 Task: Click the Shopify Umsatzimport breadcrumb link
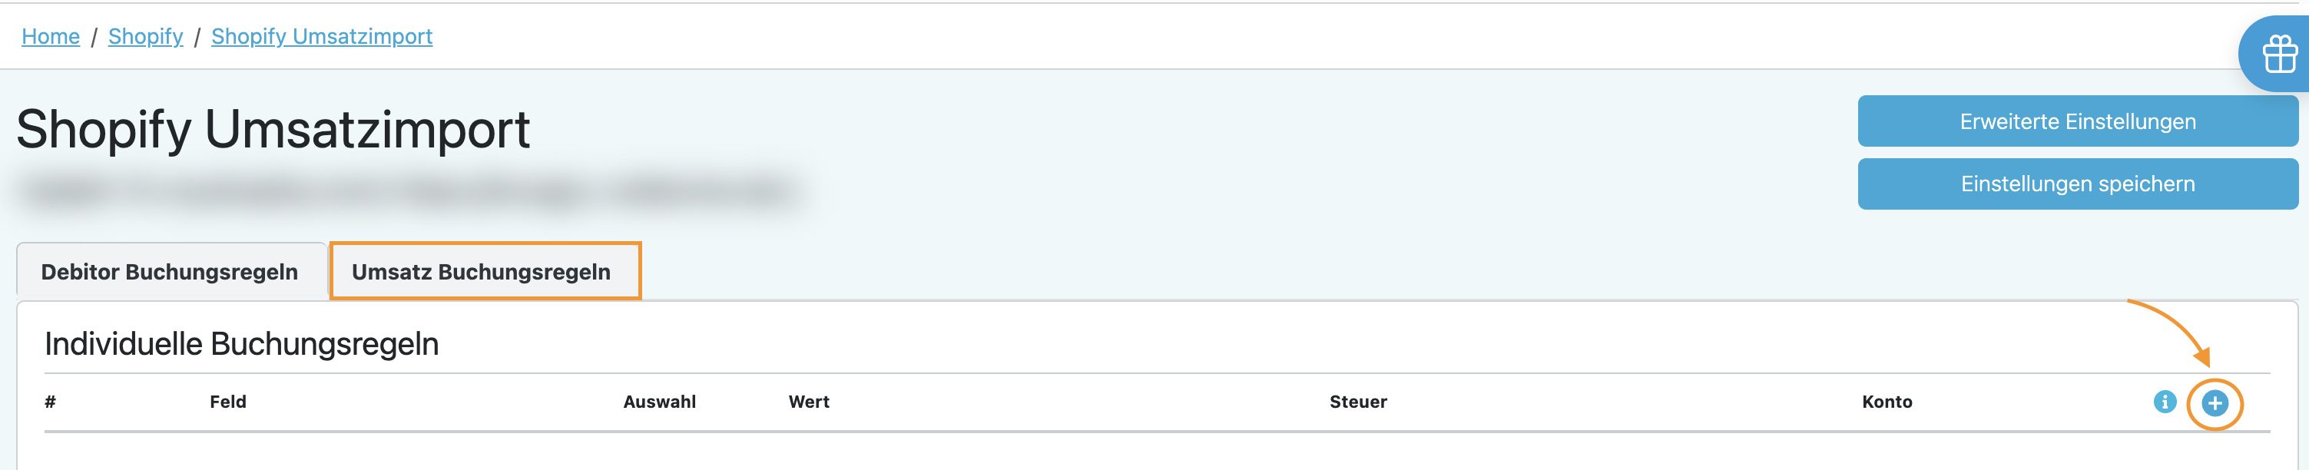coord(322,37)
